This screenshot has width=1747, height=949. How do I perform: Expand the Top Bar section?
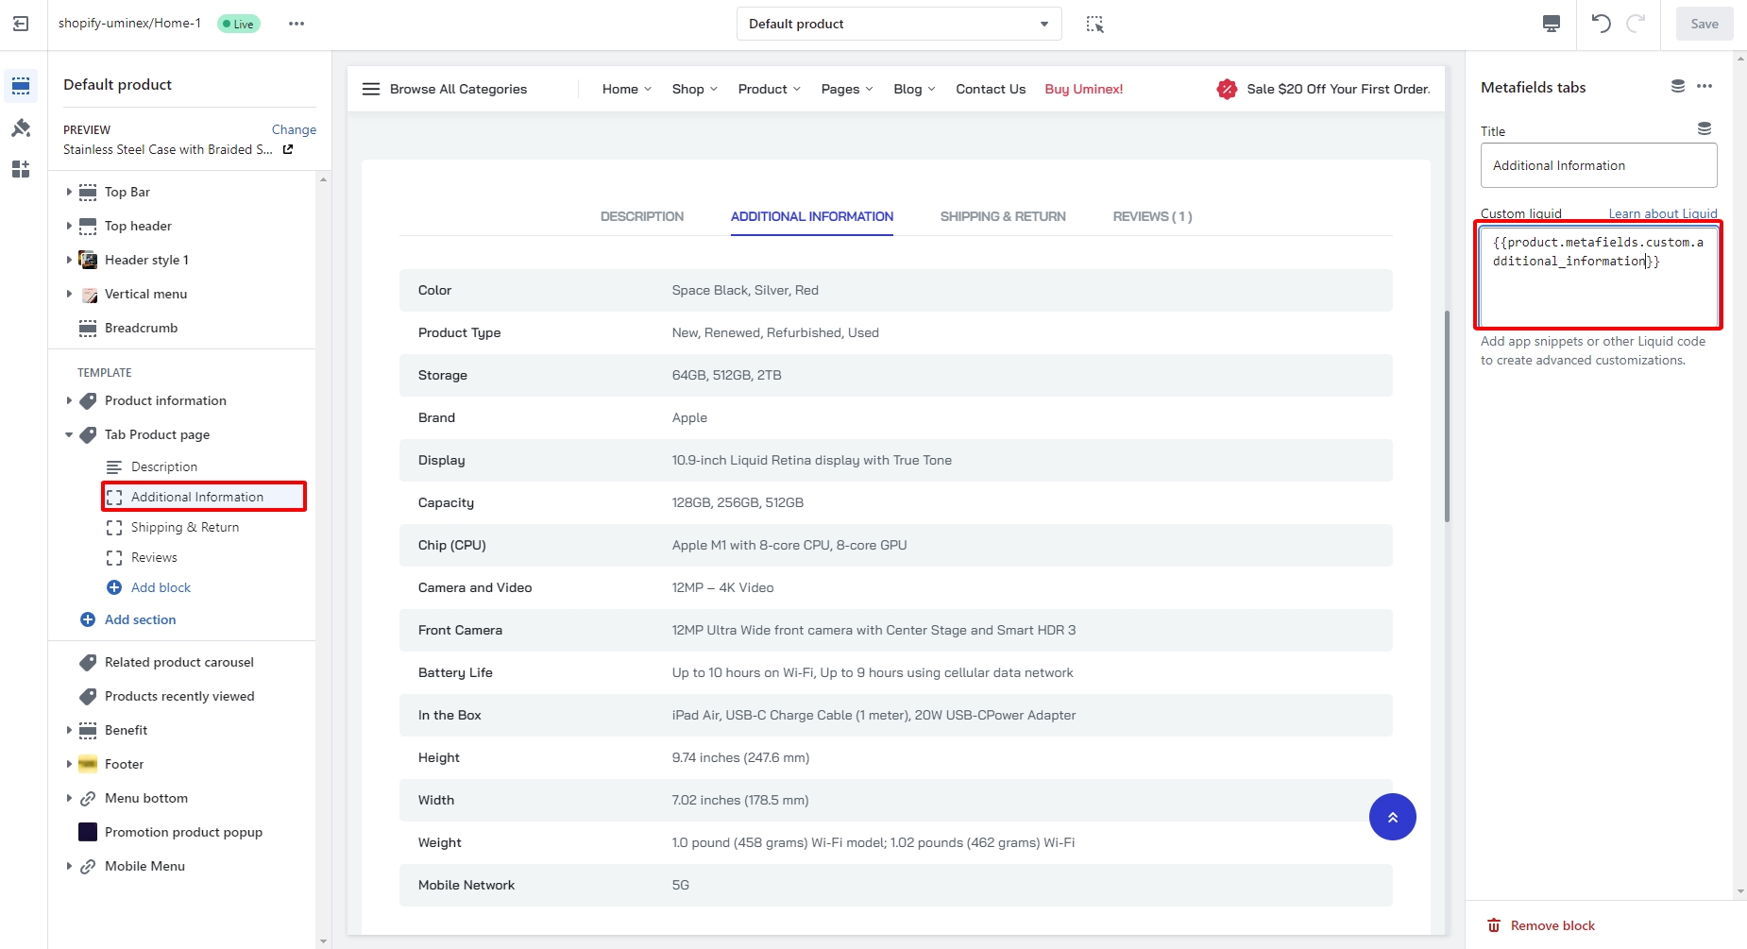pyautogui.click(x=69, y=192)
